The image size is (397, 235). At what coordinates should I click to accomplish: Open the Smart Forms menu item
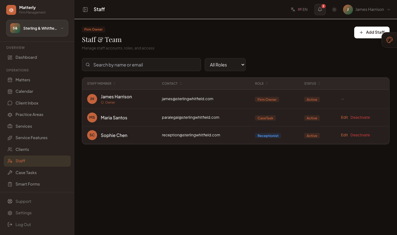[x=37, y=184]
